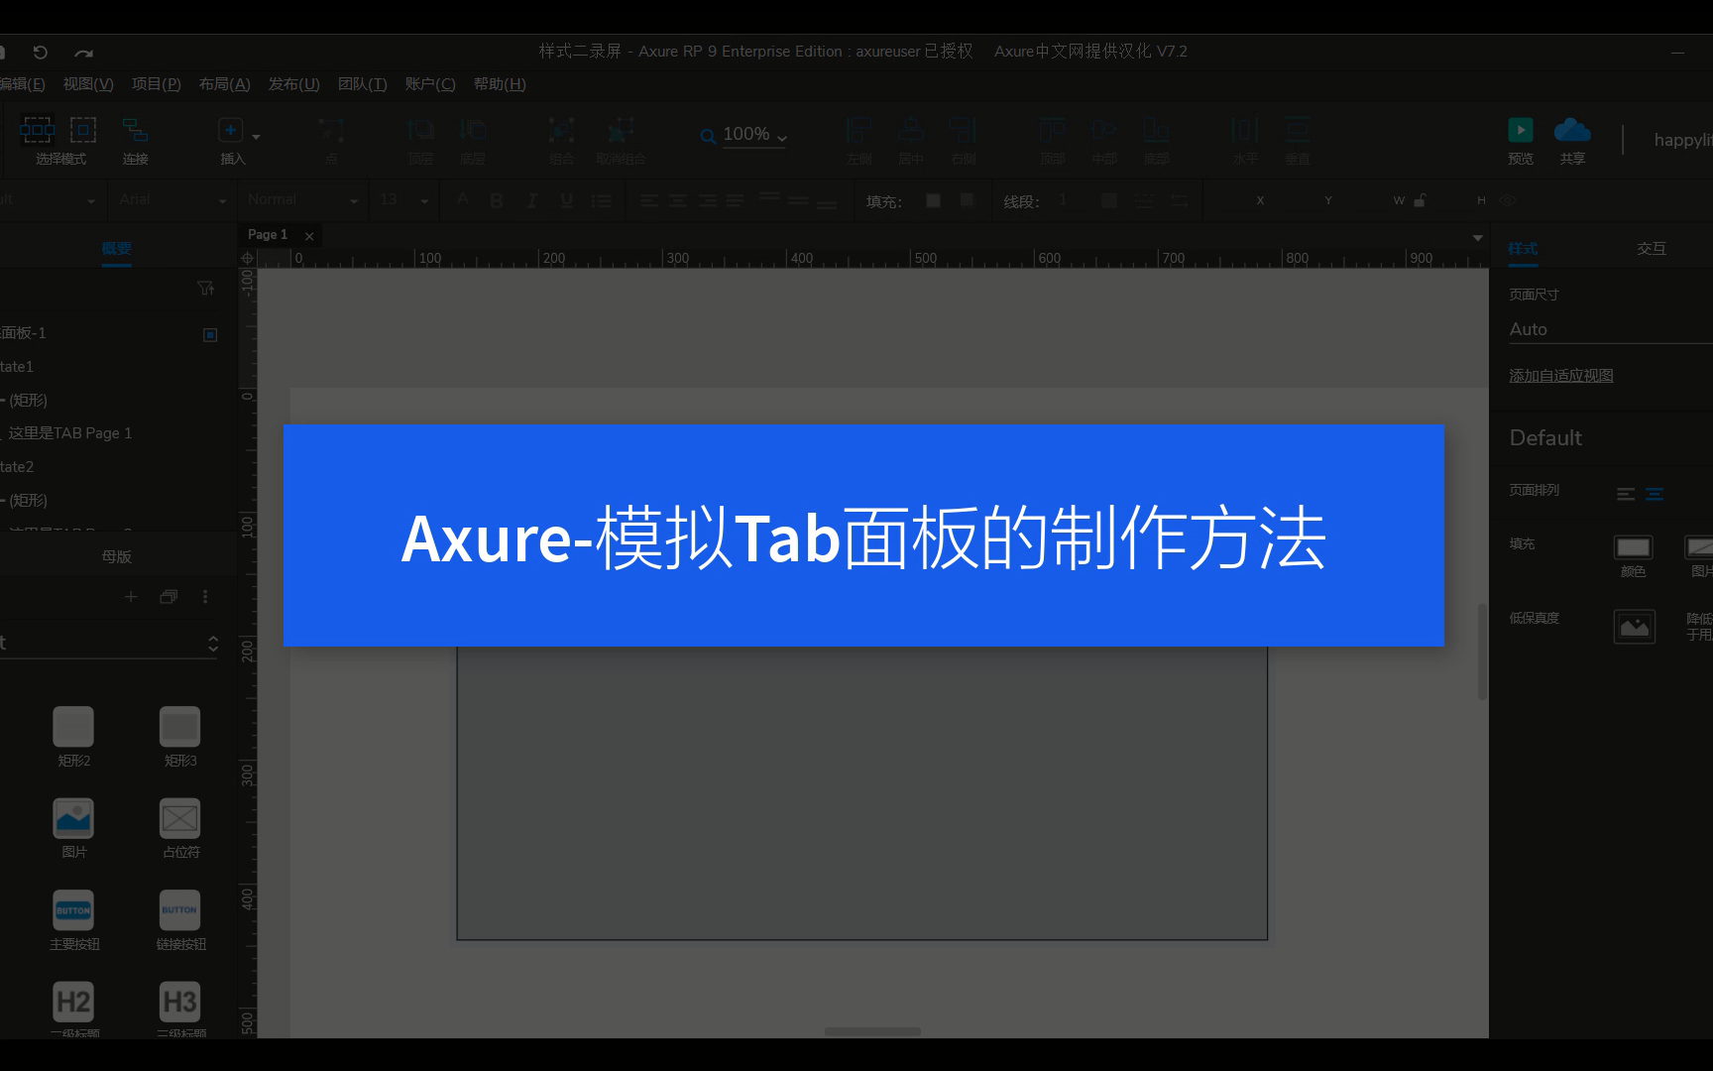1713x1071 pixels.
Task: Open the masters more-options dots
Action: (x=205, y=596)
